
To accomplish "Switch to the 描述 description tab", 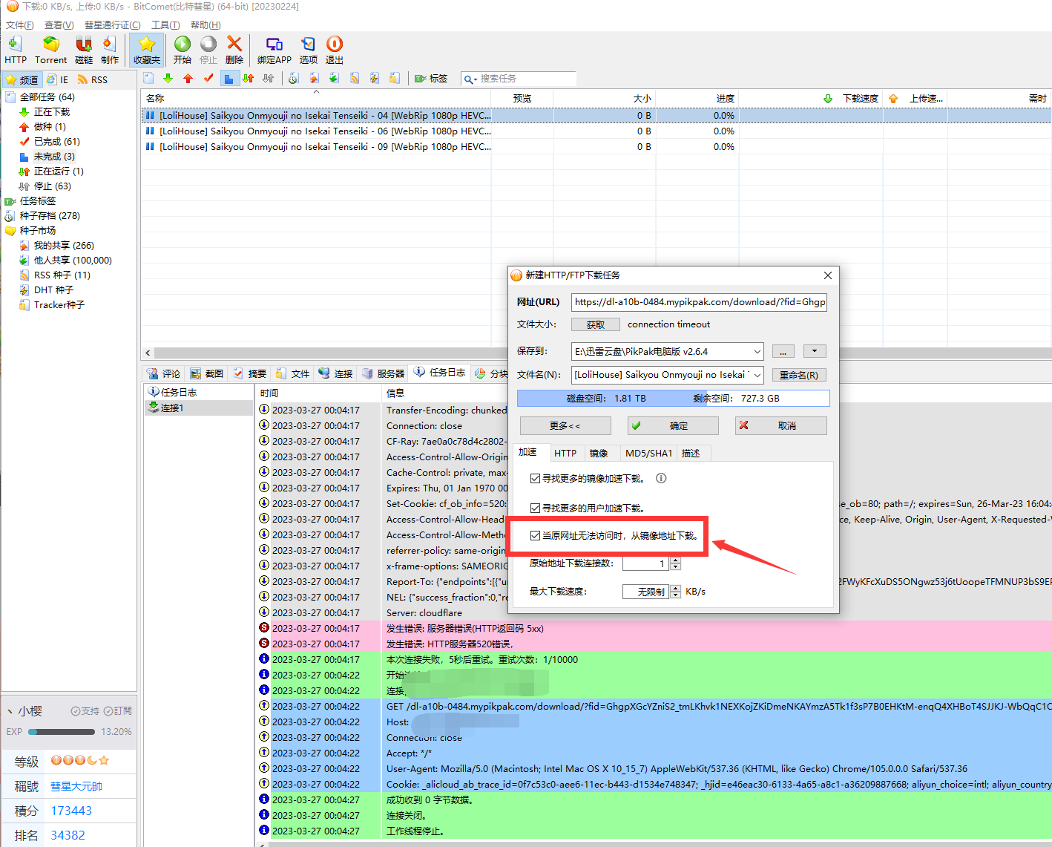I will tap(691, 453).
